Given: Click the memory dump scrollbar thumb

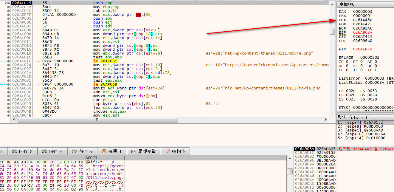Looking at the screenshot, I should (290, 171).
